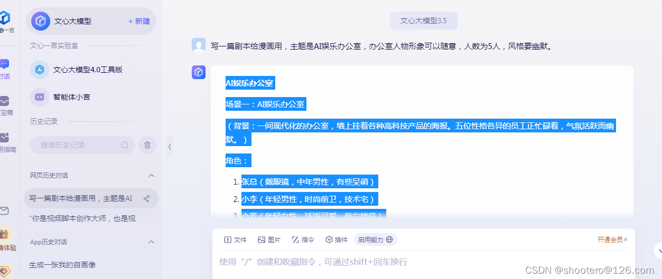Toggle the 启用能力 pill
The height and width of the screenshot is (279, 662).
pyautogui.click(x=376, y=239)
